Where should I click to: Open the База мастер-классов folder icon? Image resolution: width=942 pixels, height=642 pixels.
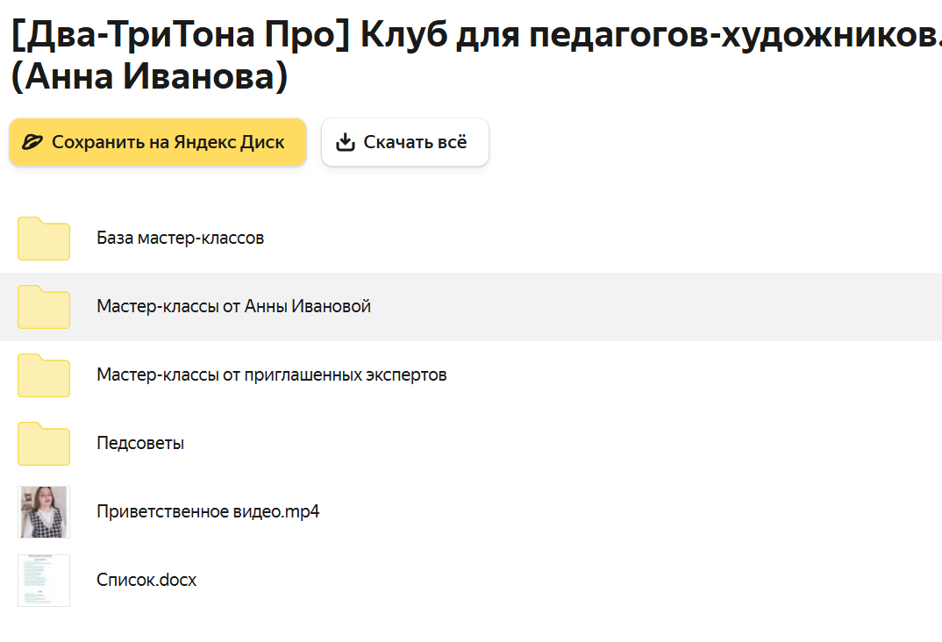pos(43,239)
